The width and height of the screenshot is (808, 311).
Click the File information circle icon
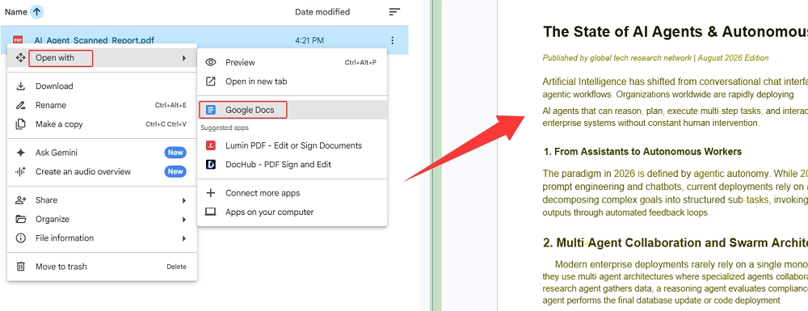pos(21,237)
